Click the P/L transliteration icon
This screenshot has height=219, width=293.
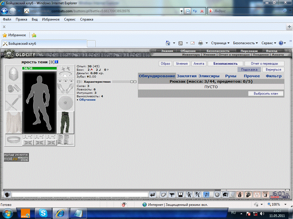198,195
